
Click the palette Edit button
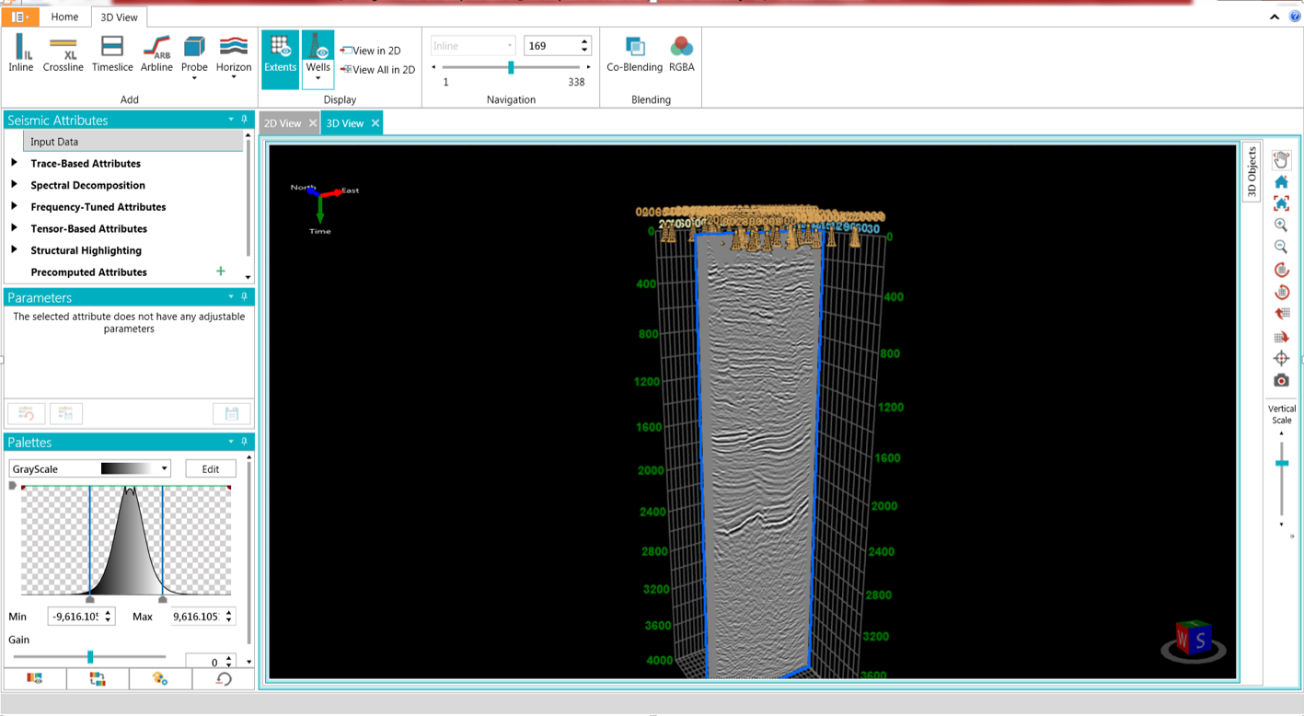[x=211, y=468]
